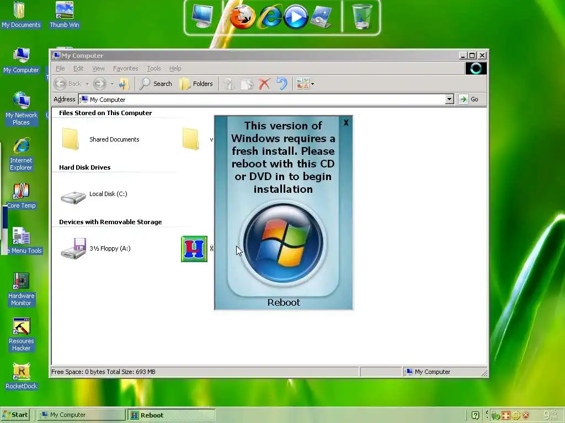Open the View menu
This screenshot has width=565, height=423.
pyautogui.click(x=98, y=68)
